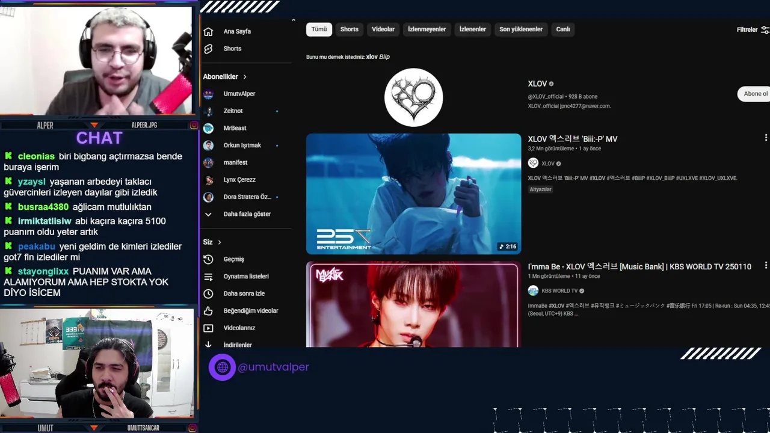Click chat username irmiktatlisiw
Image resolution: width=770 pixels, height=433 pixels.
[x=45, y=221]
